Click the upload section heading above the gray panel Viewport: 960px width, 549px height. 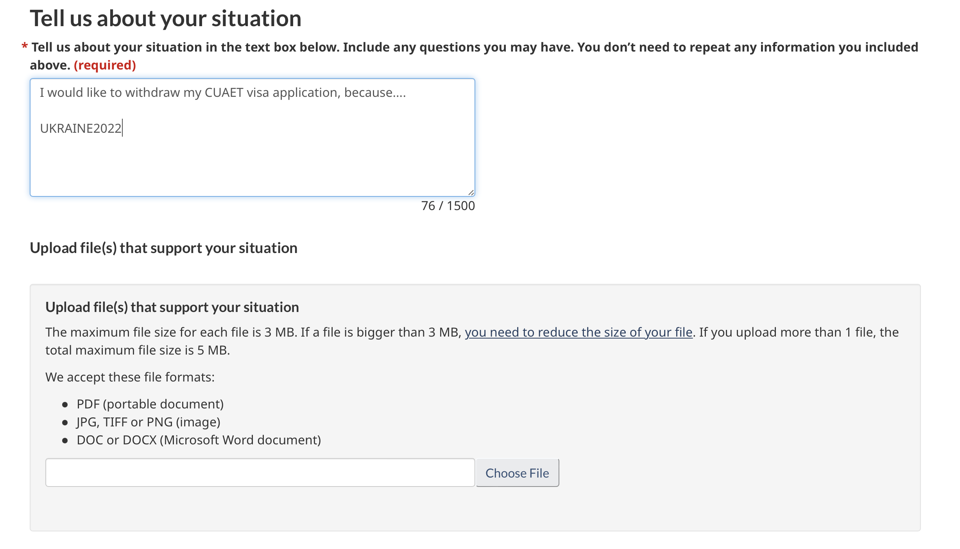pos(163,248)
